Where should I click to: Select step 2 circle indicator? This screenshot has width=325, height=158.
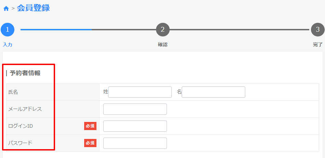162,30
